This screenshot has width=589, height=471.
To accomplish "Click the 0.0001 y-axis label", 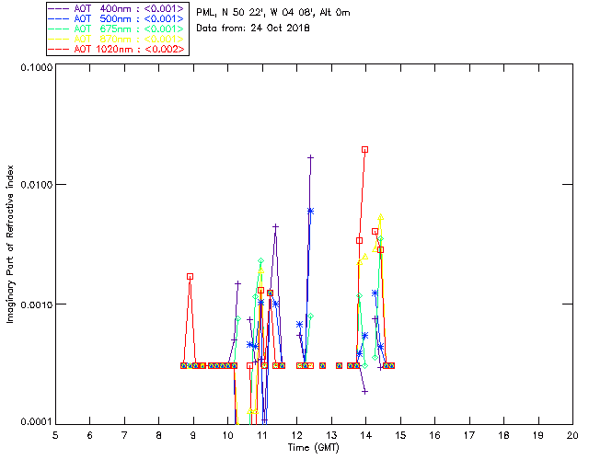I will pos(36,421).
